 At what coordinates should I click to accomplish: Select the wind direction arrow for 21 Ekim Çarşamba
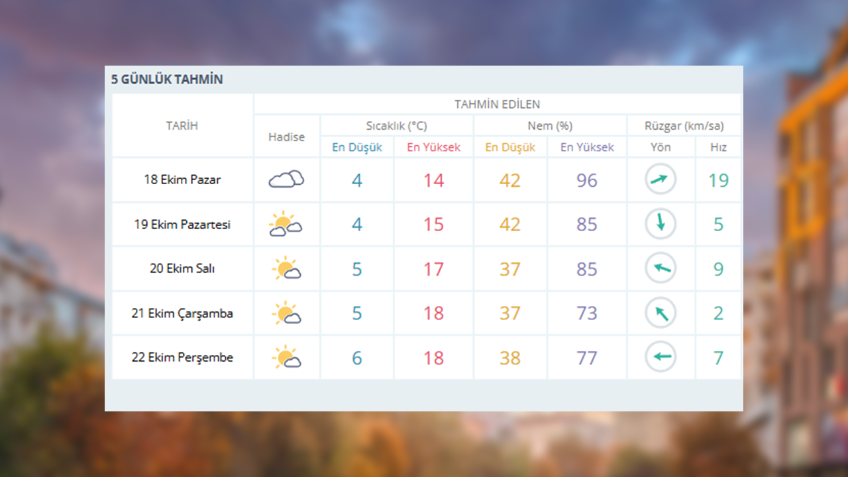point(661,313)
